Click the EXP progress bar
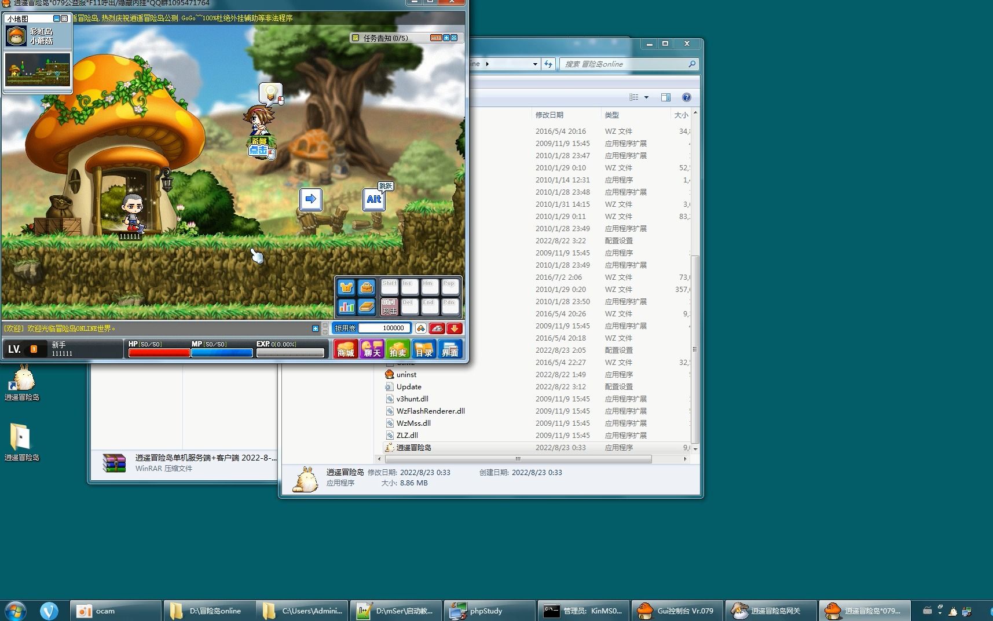993x621 pixels. [290, 353]
